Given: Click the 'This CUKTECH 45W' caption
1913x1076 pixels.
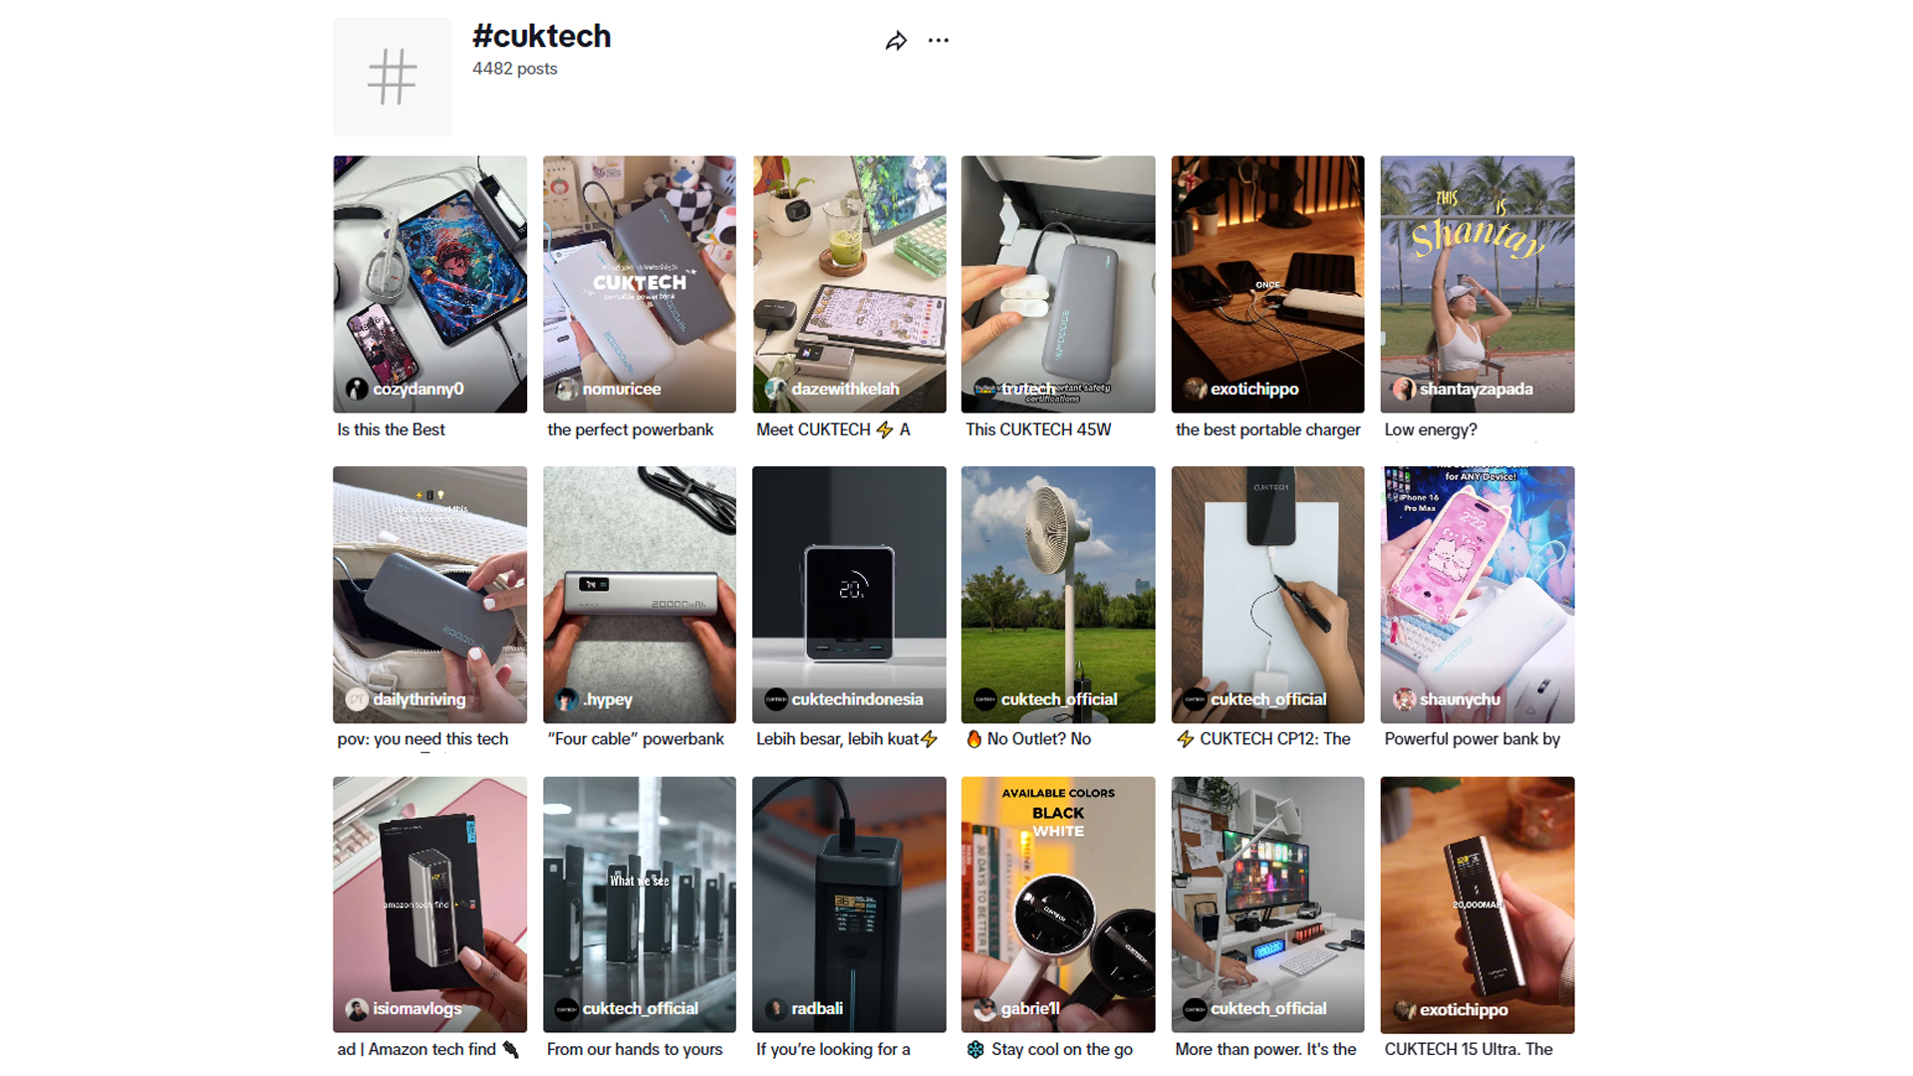Looking at the screenshot, I should click(x=1038, y=429).
